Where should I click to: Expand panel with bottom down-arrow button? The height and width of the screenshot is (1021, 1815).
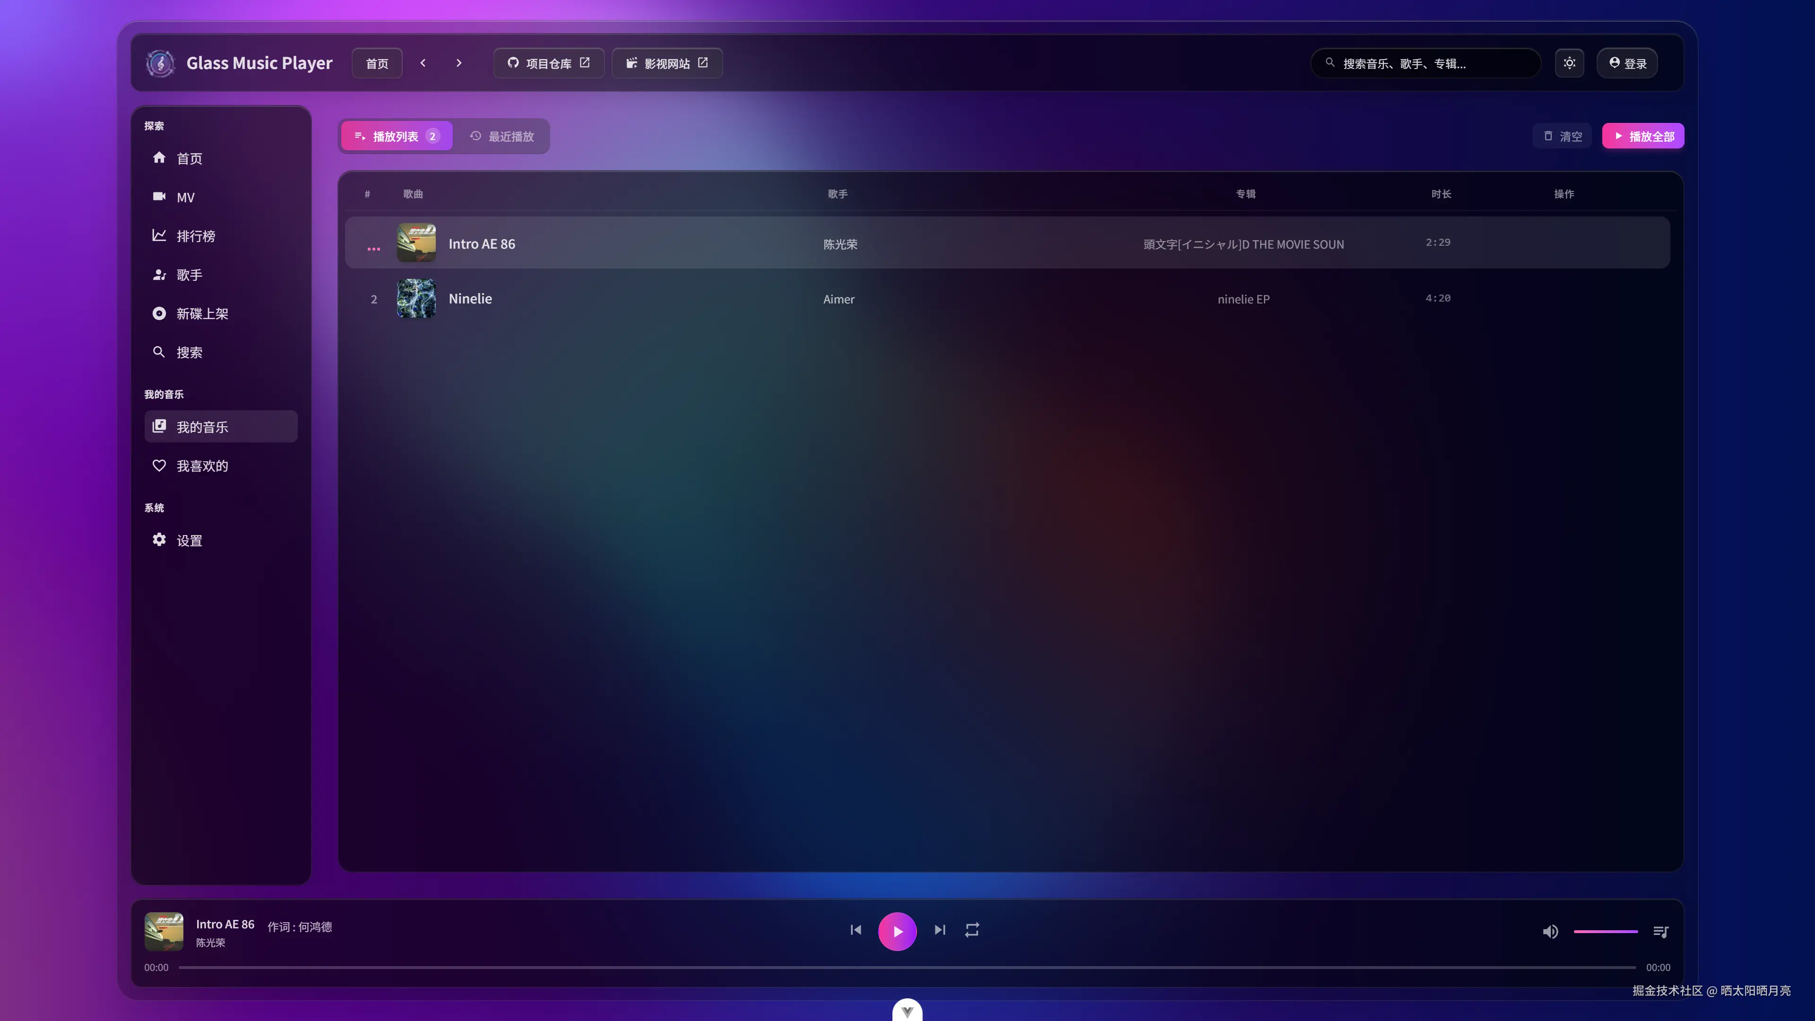(x=907, y=1011)
